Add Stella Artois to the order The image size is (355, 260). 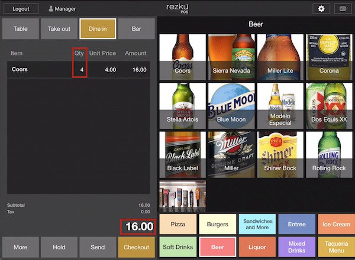pos(182,106)
